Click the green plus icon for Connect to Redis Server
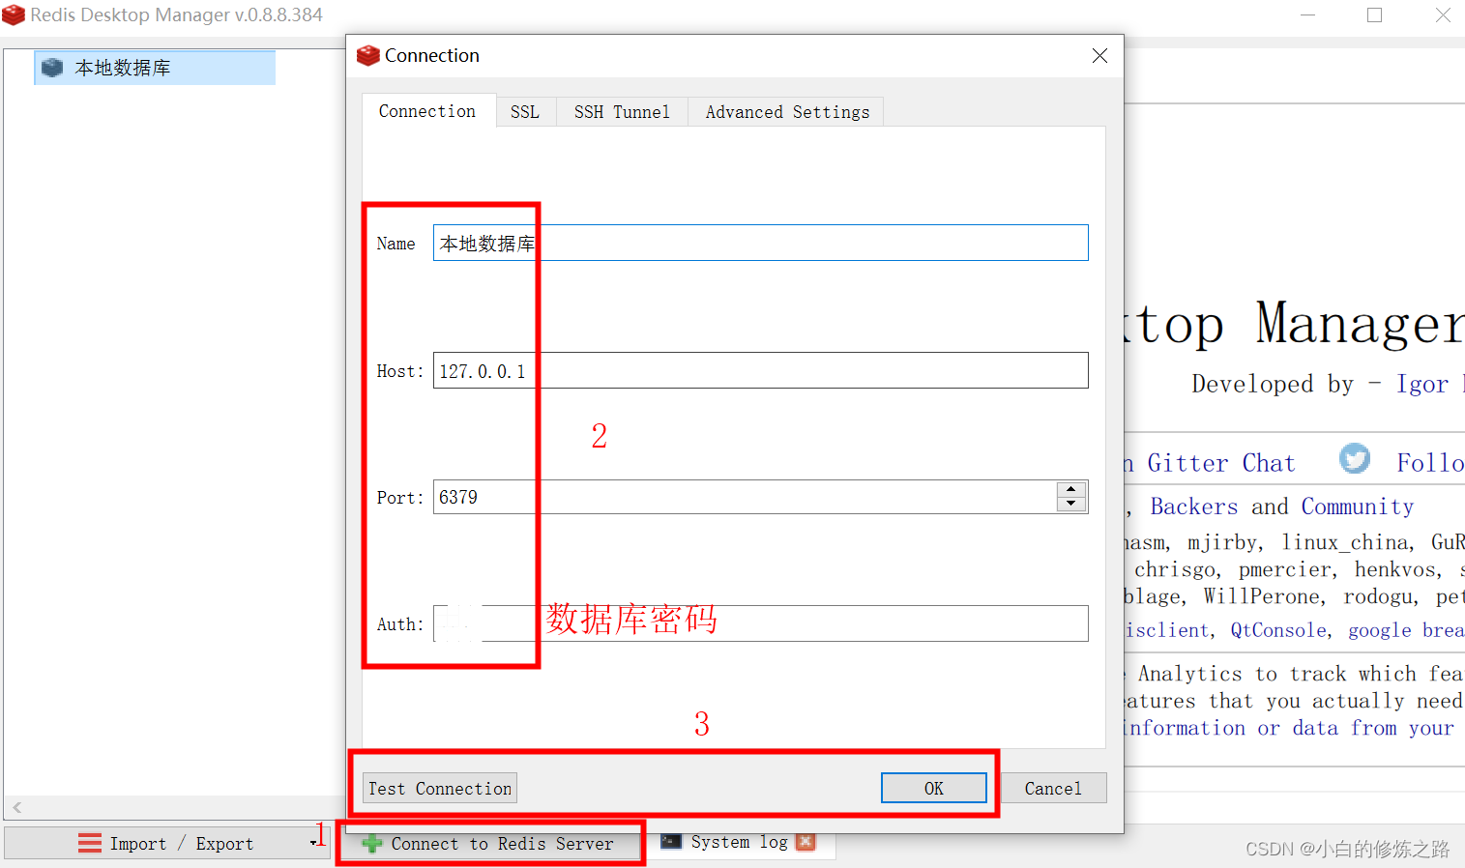 click(372, 844)
